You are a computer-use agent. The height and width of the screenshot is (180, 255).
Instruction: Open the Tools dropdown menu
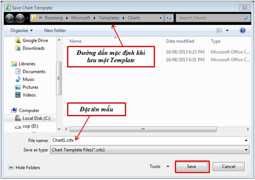[159, 167]
